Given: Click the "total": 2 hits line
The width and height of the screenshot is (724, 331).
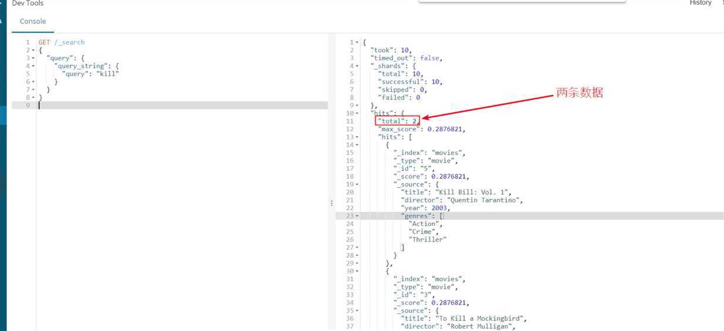Looking at the screenshot, I should [398, 121].
